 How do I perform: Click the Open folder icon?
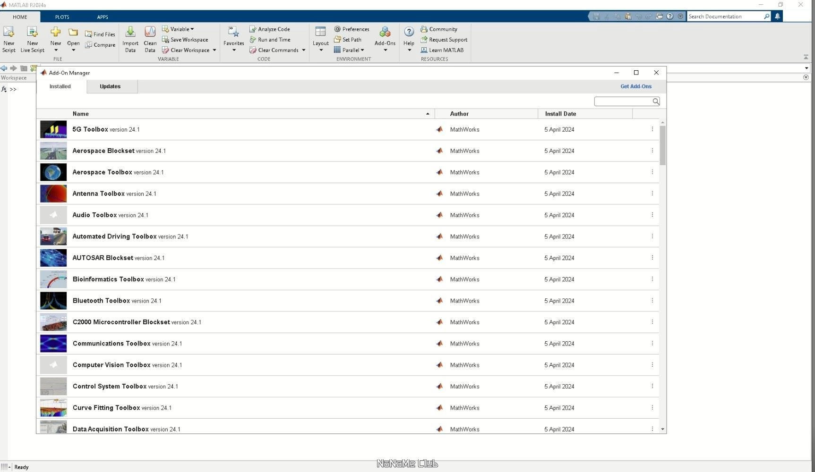click(73, 32)
